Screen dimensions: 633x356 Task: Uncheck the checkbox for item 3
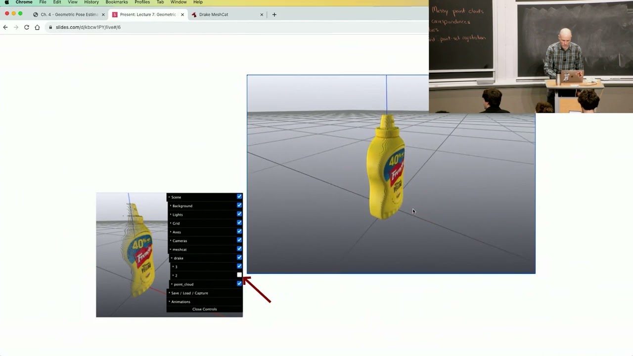point(239,266)
